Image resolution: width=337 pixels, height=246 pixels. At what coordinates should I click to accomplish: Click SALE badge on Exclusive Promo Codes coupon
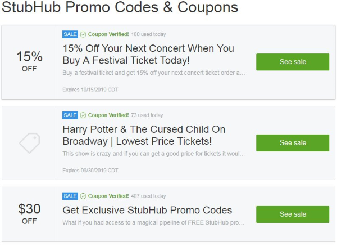coord(70,196)
